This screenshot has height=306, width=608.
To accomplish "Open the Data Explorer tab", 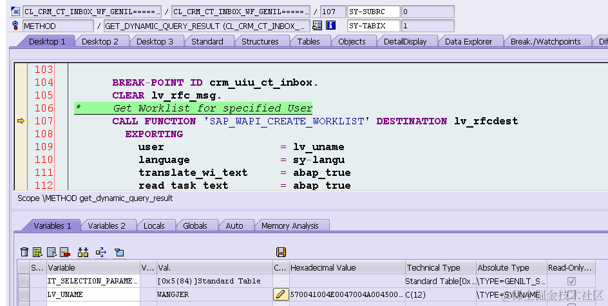I will click(468, 41).
